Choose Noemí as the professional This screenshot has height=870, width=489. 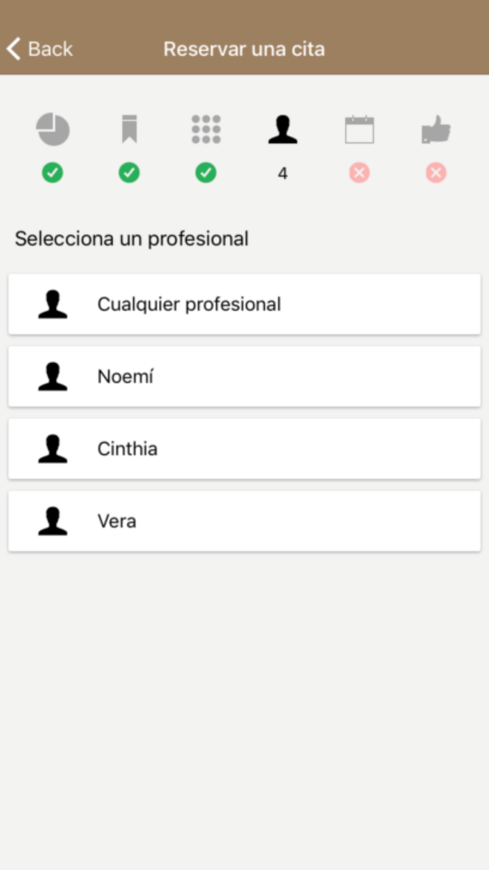[244, 376]
